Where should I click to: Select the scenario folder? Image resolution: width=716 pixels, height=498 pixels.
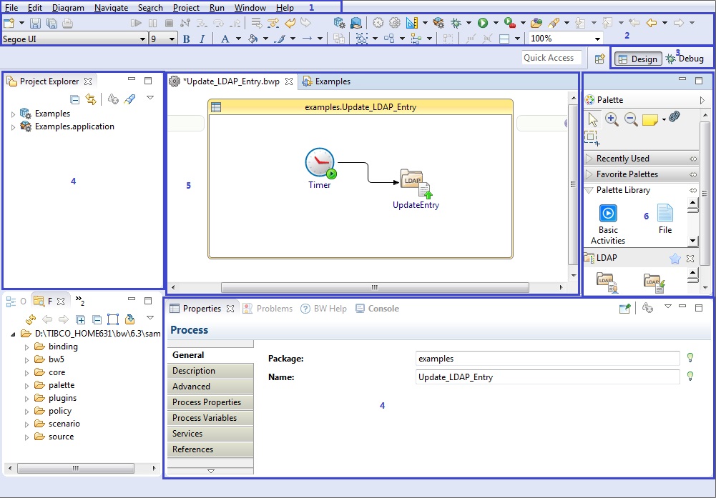pyautogui.click(x=57, y=424)
